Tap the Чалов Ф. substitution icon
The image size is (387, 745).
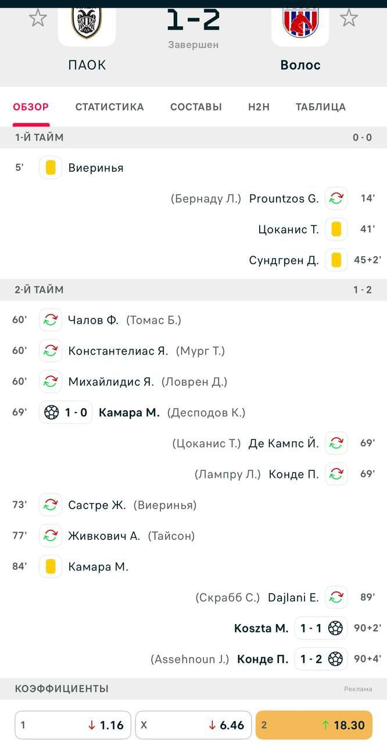tap(51, 320)
